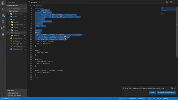This screenshot has height=100, width=178.
Task: Open package.json file
Action: point(16,46)
